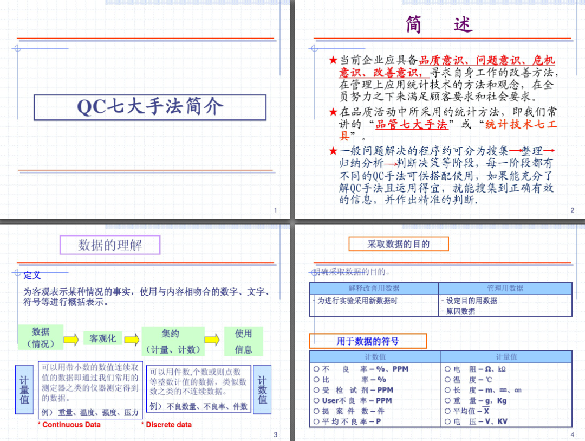The width and height of the screenshot is (585, 441).
Task: Click the 使用信息 green box
Action: coord(243,339)
